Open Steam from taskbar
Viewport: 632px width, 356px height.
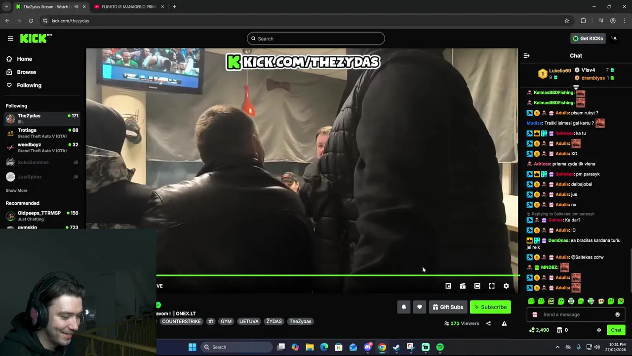point(396,347)
